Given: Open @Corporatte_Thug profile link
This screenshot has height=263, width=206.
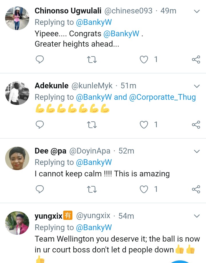Looking at the screenshot, I should pos(163,97).
